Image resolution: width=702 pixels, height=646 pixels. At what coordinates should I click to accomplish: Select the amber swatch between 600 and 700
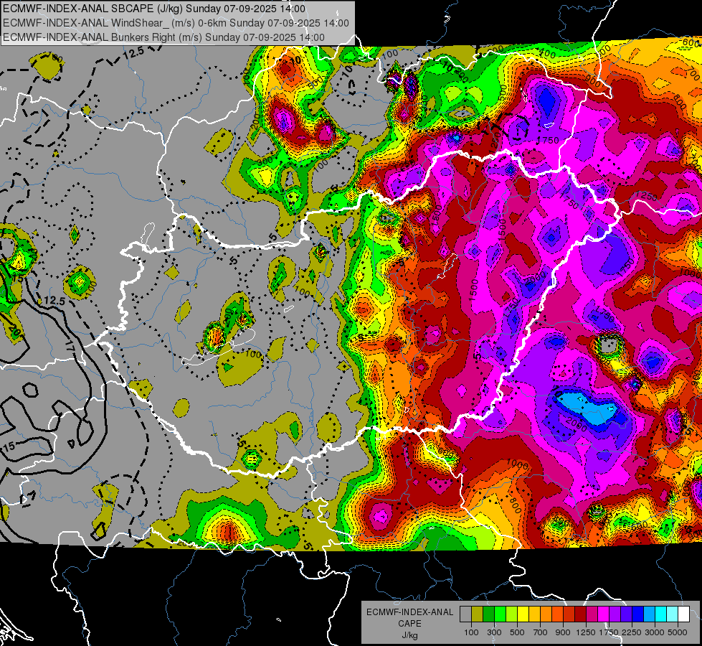click(534, 614)
